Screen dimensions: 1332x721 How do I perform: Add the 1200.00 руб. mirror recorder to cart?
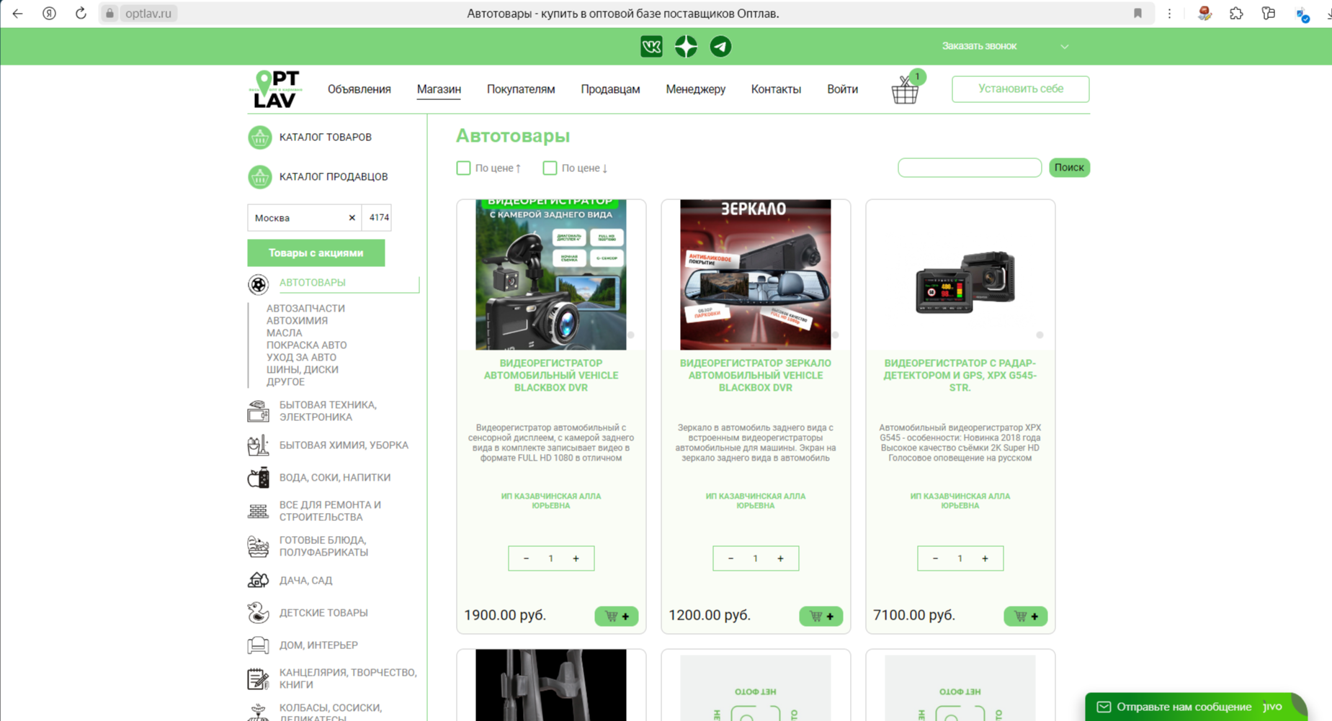tap(821, 616)
